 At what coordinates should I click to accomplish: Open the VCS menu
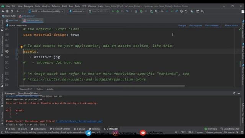(84, 6)
